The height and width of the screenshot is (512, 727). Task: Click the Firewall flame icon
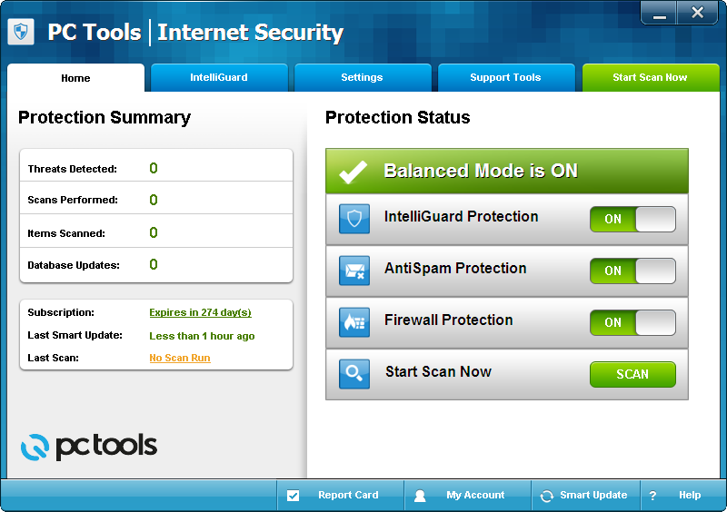click(354, 322)
